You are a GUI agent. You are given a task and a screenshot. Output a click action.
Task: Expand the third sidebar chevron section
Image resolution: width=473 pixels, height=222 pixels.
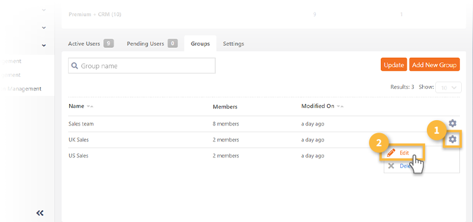pos(44,46)
